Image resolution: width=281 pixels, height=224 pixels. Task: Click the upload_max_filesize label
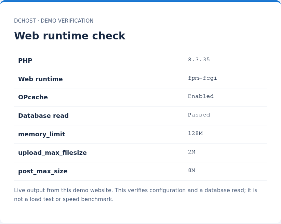[53, 153]
